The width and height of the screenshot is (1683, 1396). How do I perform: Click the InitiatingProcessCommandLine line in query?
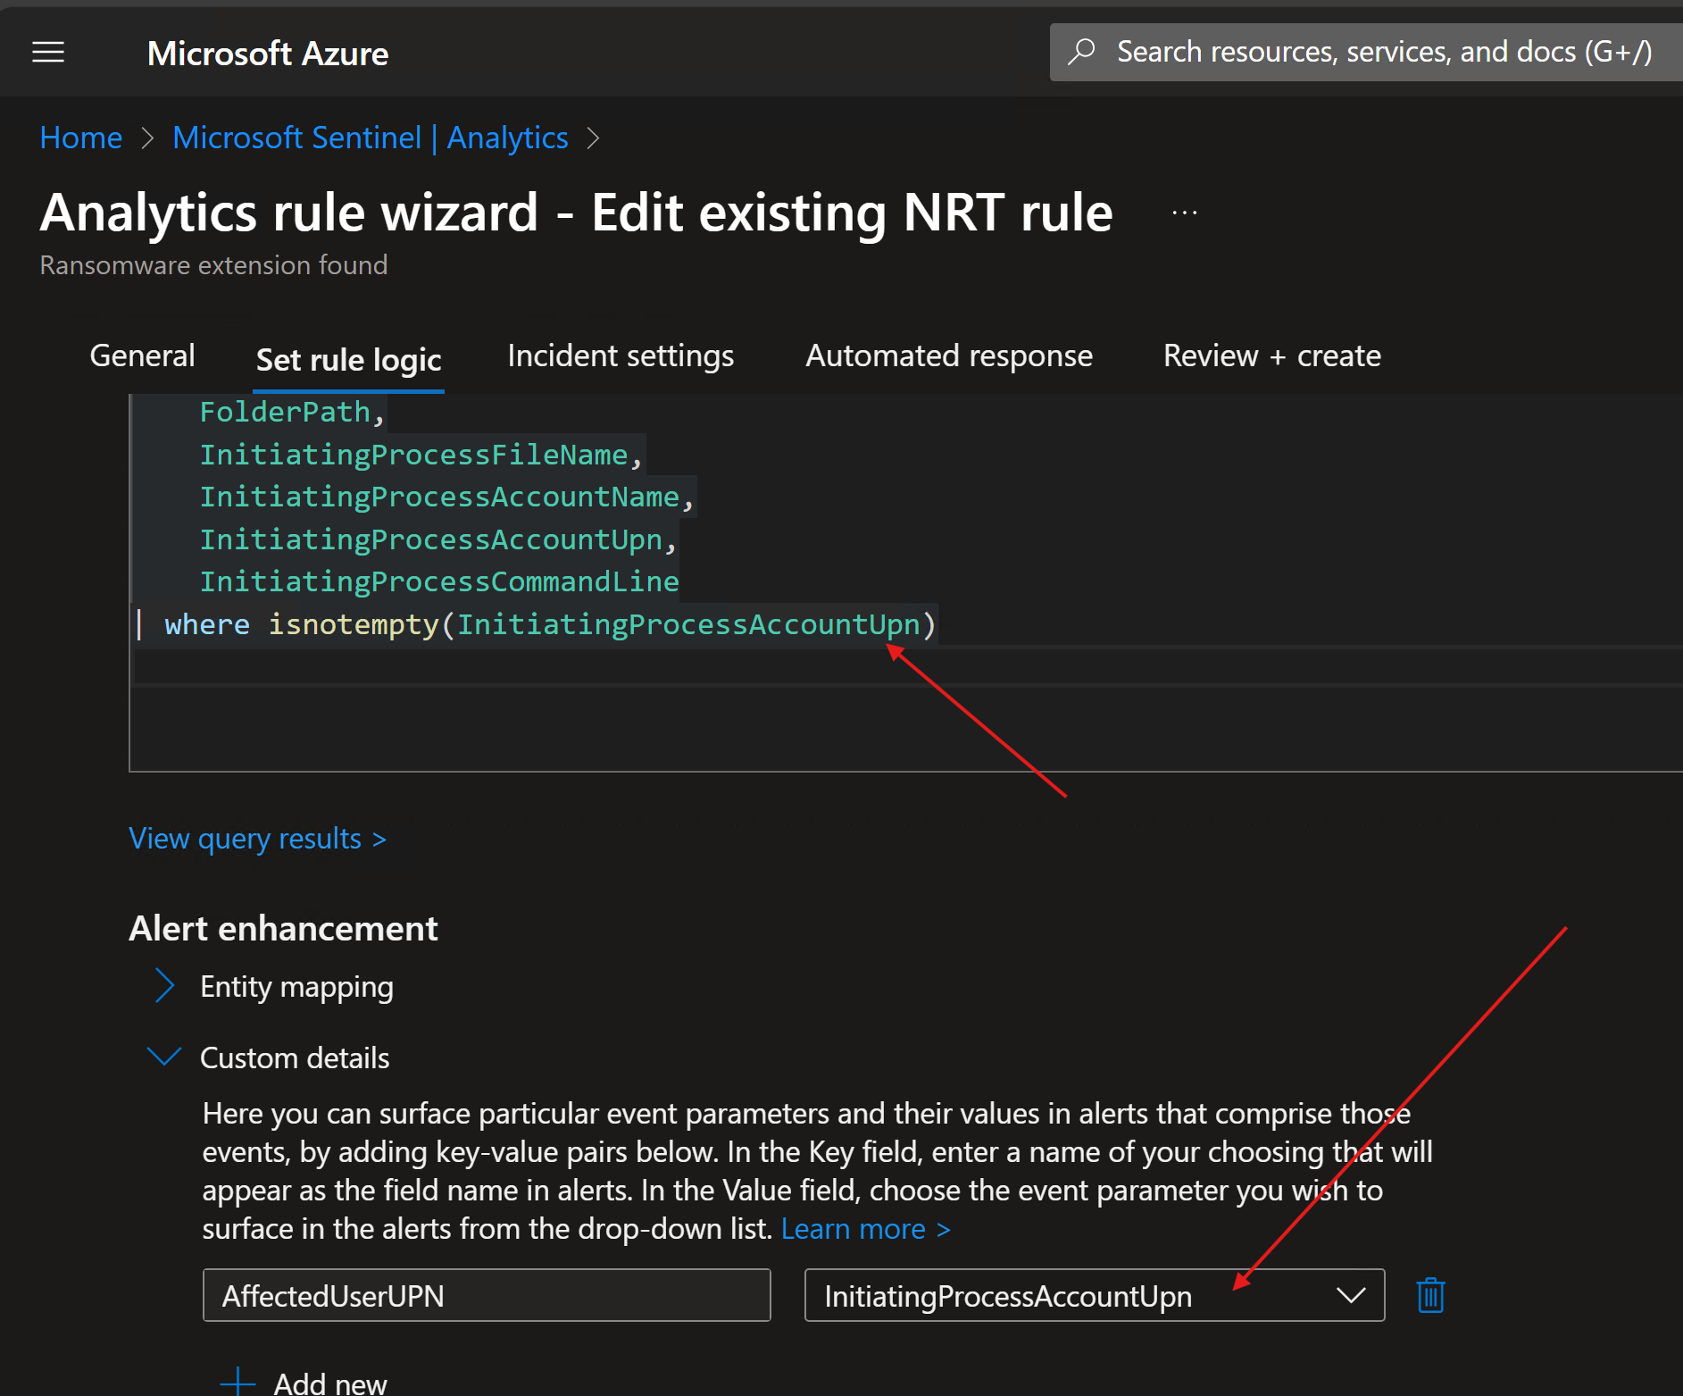tap(439, 581)
